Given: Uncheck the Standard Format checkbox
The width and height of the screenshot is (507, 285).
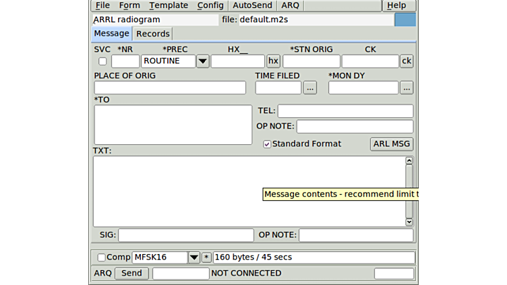Looking at the screenshot, I should (x=267, y=144).
